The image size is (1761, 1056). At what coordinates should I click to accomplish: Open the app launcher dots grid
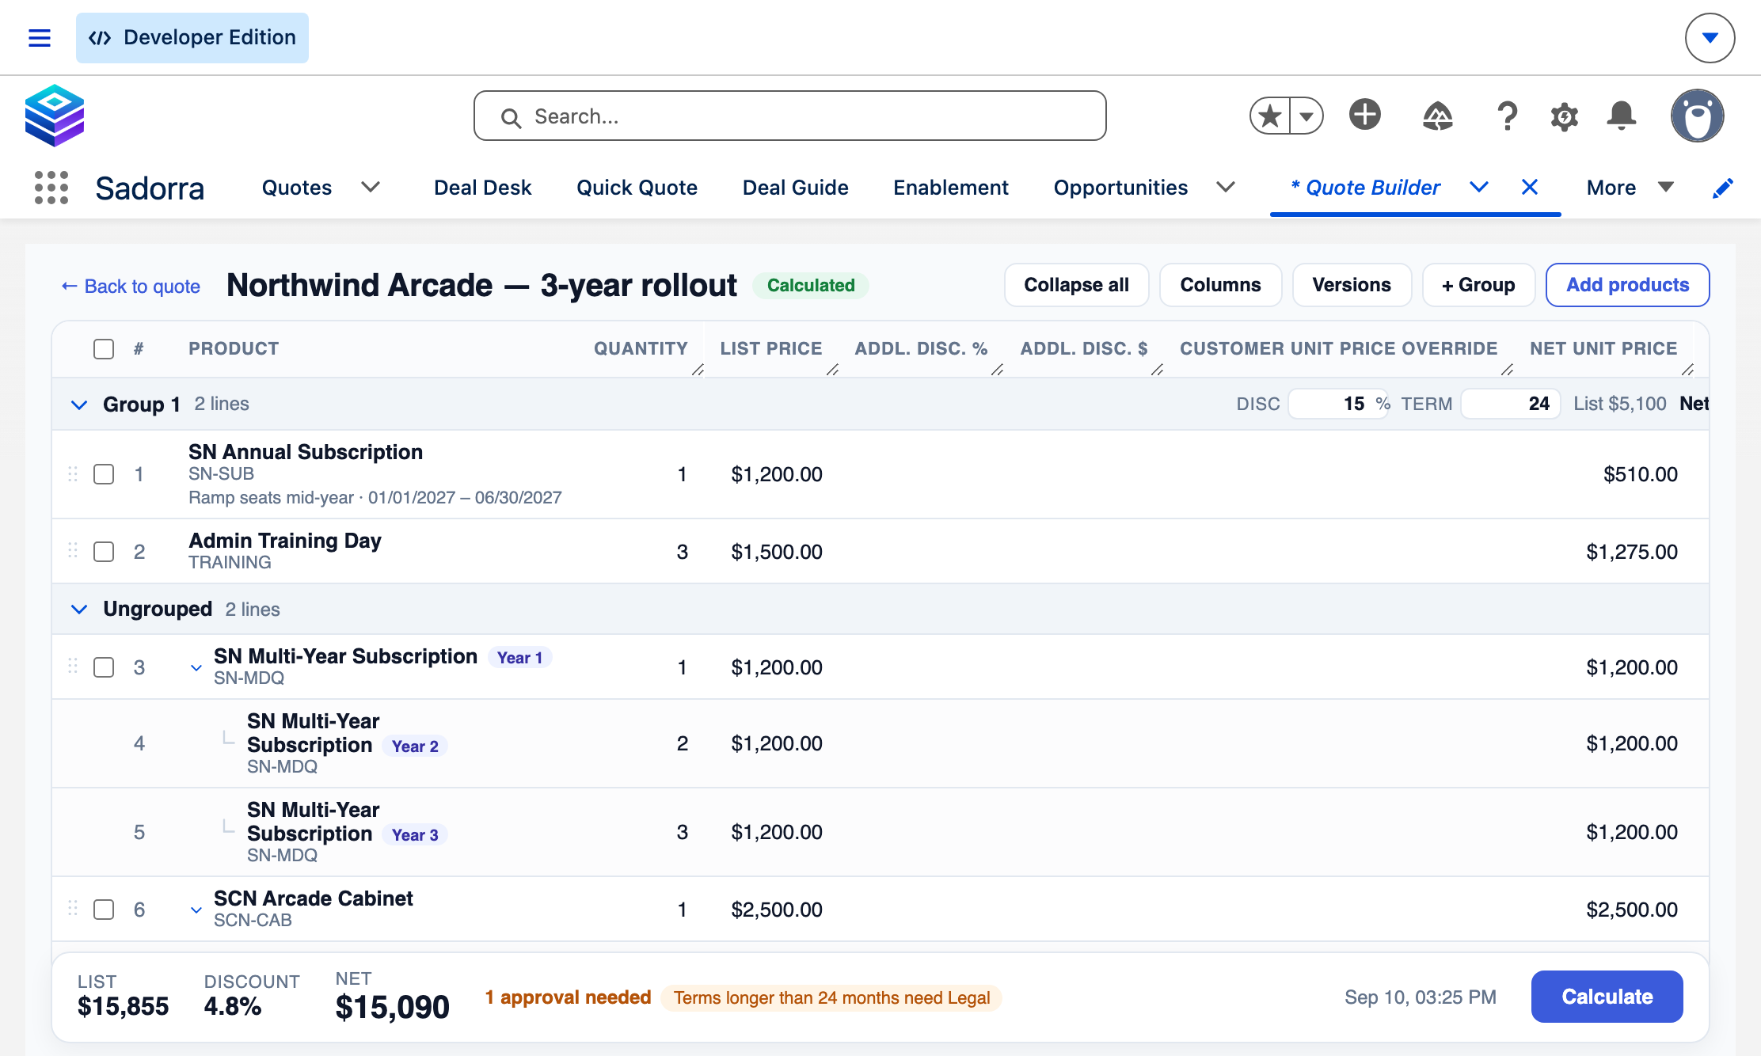click(51, 188)
